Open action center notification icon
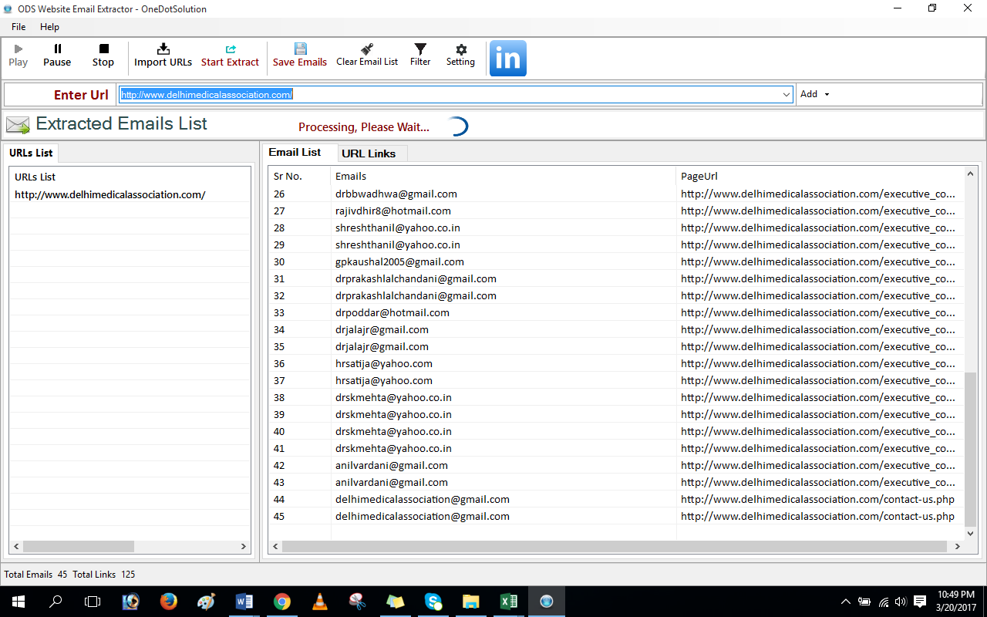The width and height of the screenshot is (987, 617). 920,602
